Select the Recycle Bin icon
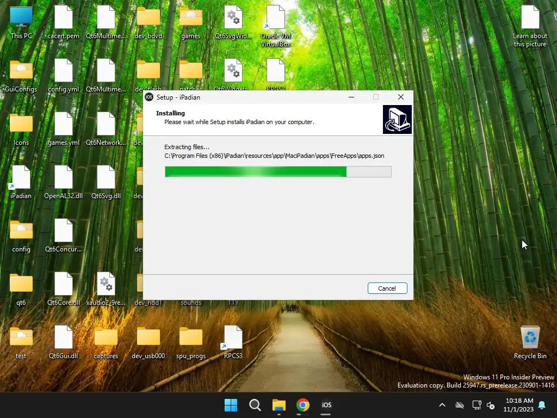 530,342
